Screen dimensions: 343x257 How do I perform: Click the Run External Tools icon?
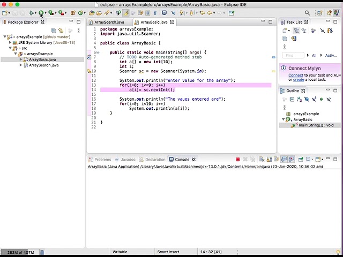coord(61,13)
